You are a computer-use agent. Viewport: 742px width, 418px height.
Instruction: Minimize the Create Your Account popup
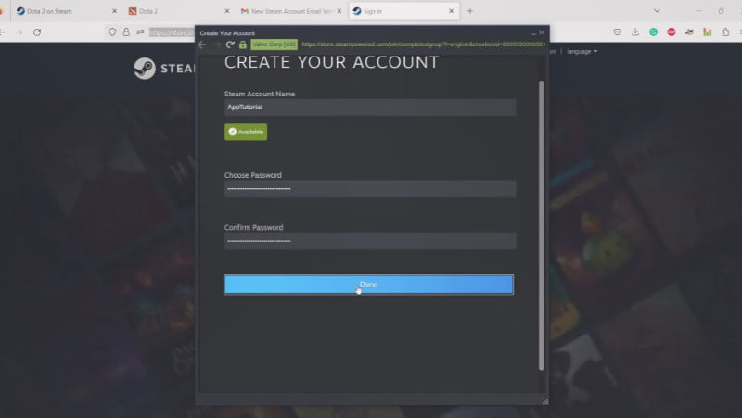533,33
